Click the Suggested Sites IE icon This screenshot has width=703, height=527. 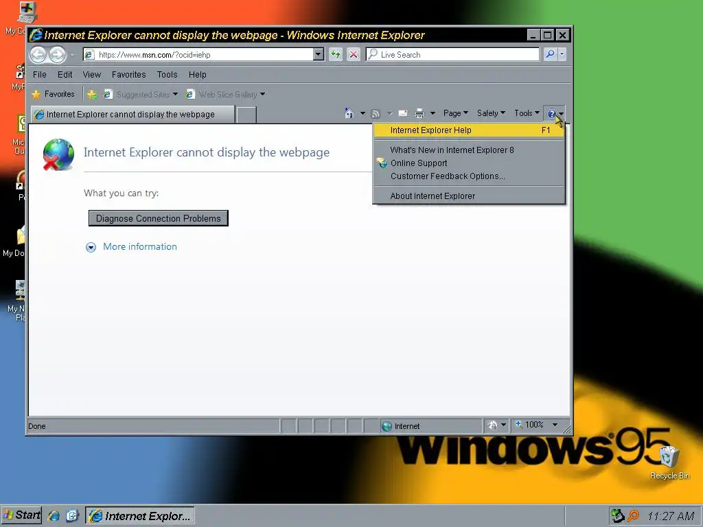108,94
